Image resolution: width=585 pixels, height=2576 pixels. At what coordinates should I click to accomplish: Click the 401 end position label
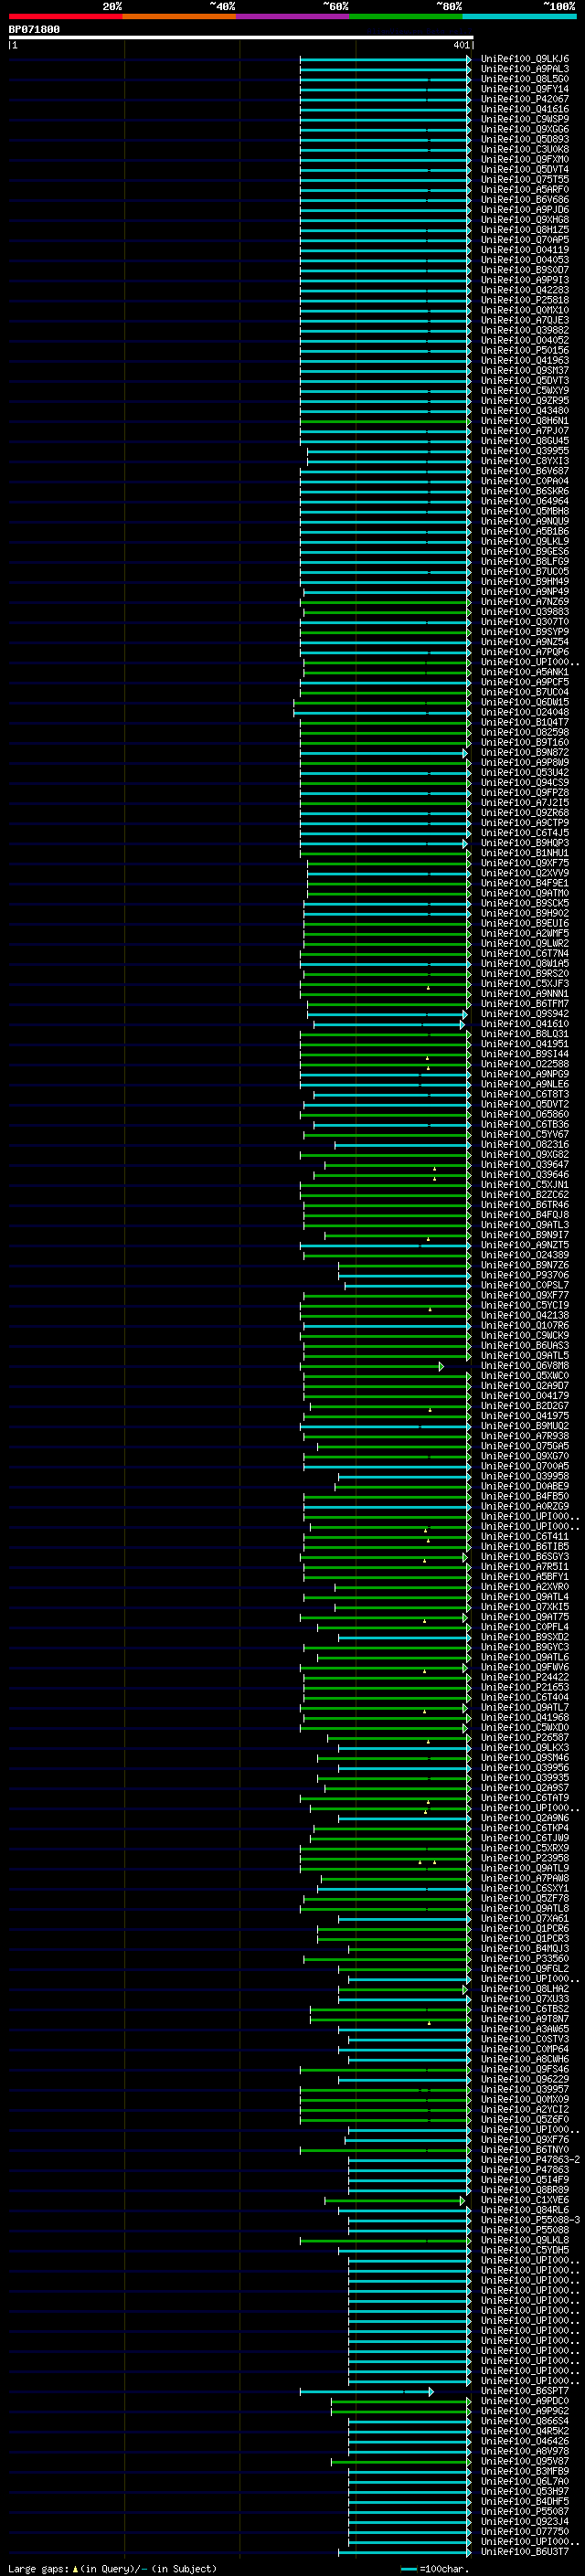(461, 45)
